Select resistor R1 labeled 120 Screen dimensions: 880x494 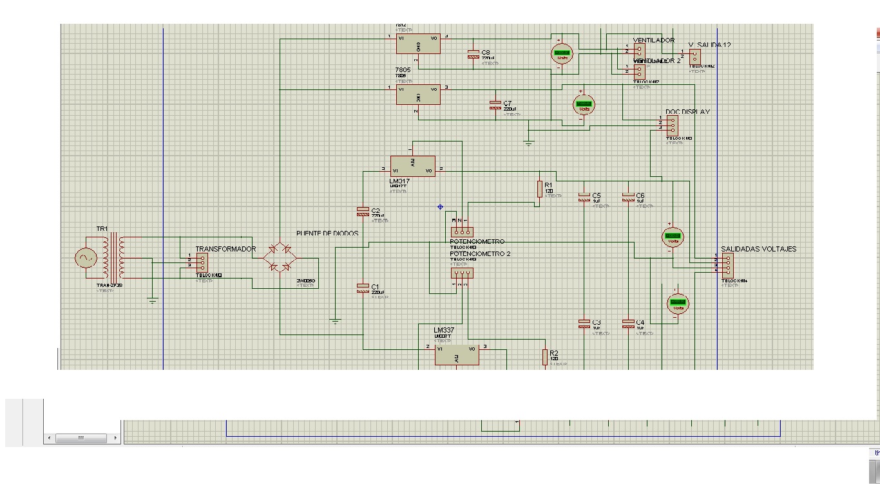[x=540, y=190]
